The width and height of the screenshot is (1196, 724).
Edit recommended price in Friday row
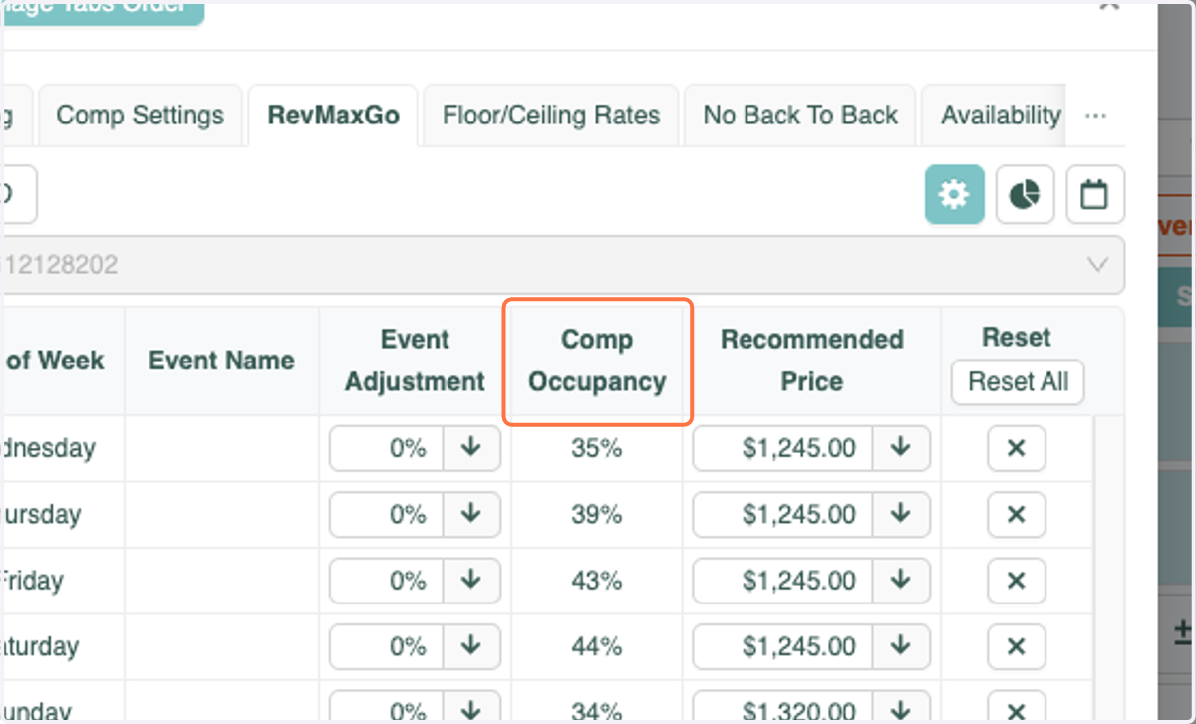(x=783, y=580)
